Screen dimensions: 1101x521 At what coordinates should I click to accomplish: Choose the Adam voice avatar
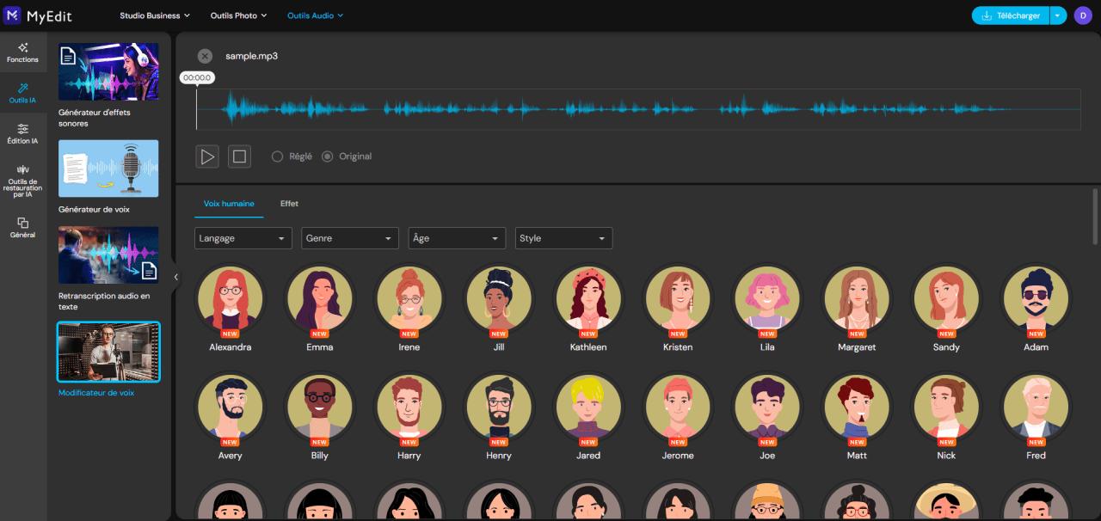[x=1036, y=298]
